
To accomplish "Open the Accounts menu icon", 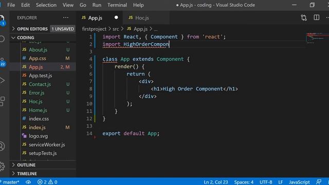I will [x=2, y=146].
